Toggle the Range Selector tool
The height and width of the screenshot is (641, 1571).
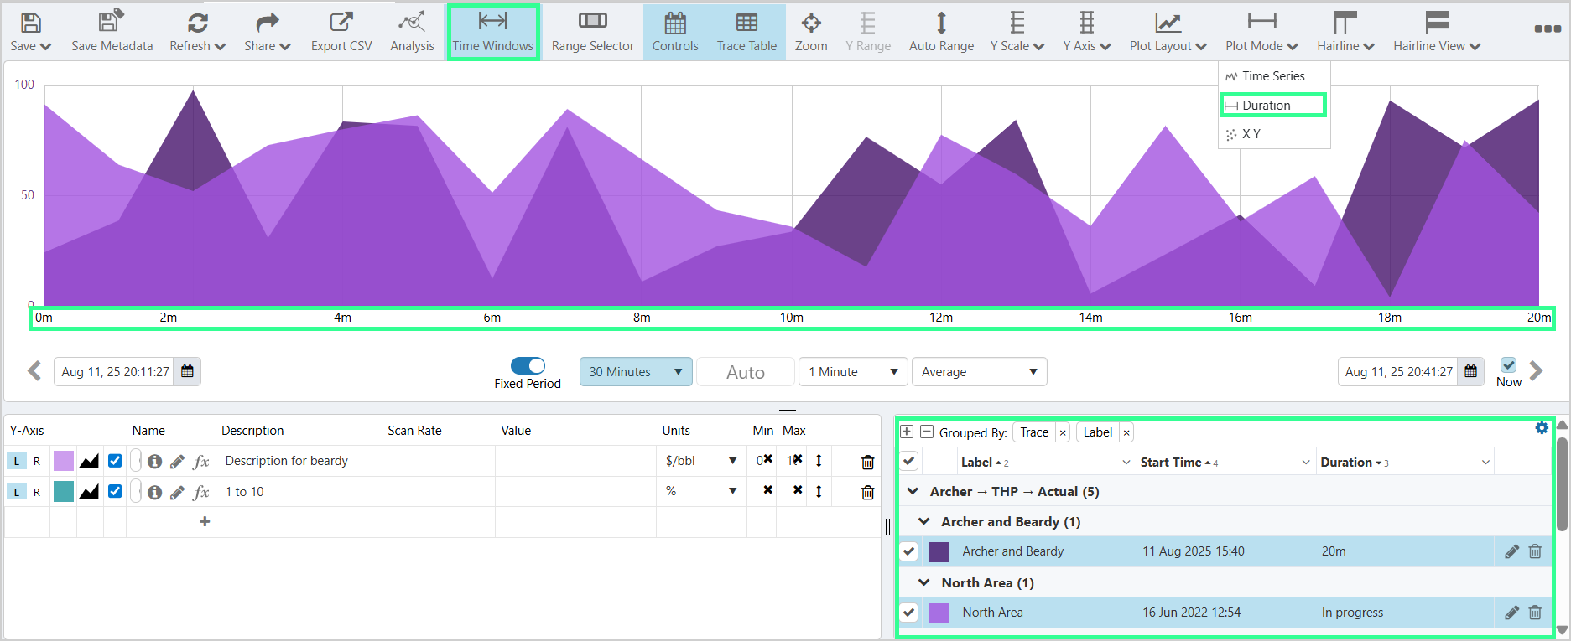592,32
